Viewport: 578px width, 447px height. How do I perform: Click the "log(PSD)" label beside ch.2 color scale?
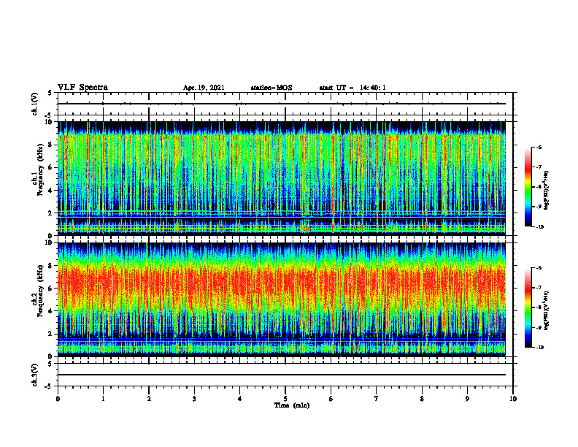pyautogui.click(x=547, y=311)
